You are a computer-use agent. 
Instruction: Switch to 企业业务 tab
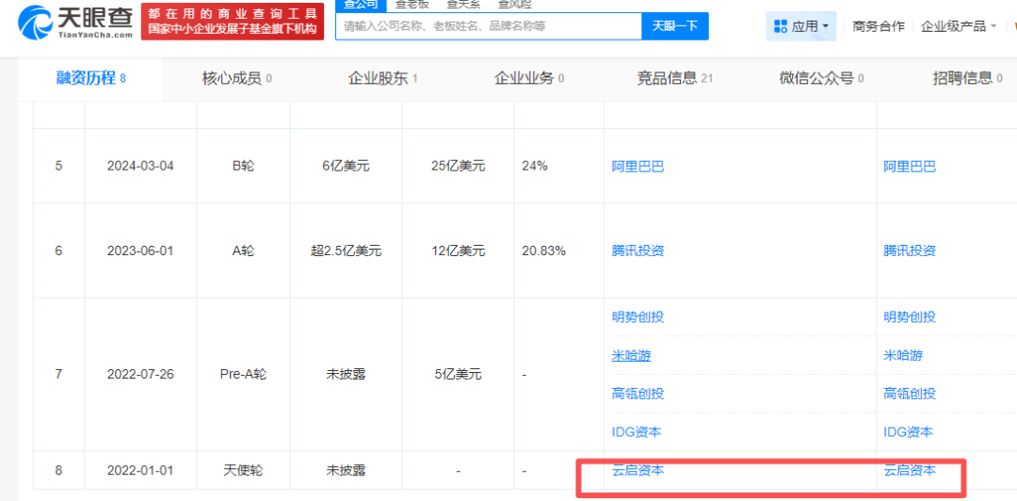(x=528, y=78)
